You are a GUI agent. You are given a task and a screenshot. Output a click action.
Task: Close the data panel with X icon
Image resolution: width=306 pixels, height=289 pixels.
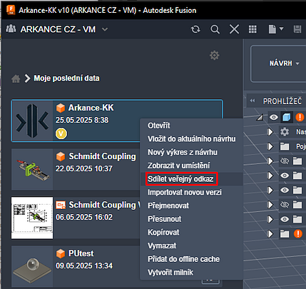click(x=234, y=29)
